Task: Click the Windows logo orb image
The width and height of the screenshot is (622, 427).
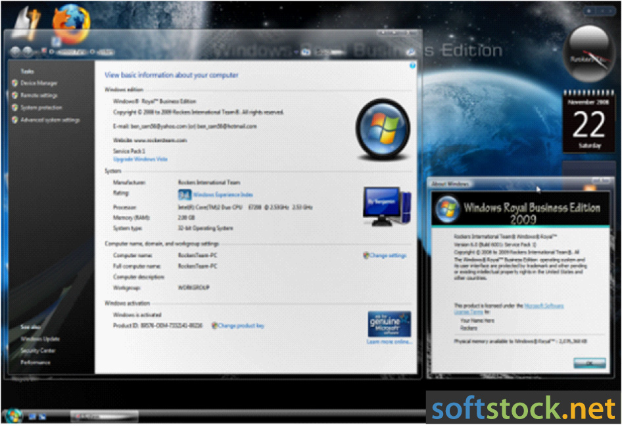Action: click(383, 129)
